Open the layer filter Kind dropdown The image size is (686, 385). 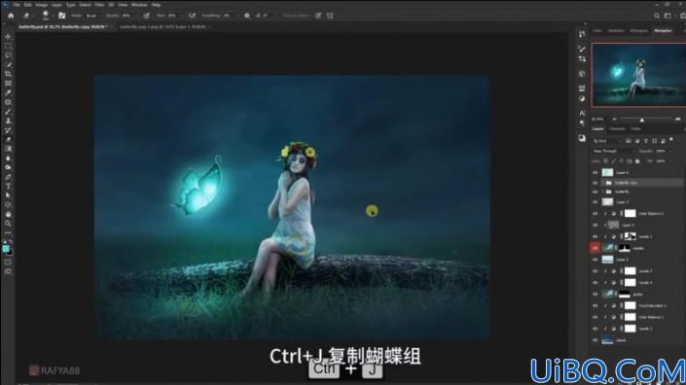coord(607,141)
